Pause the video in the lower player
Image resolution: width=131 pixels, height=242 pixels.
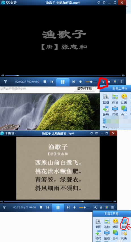coord(58,208)
